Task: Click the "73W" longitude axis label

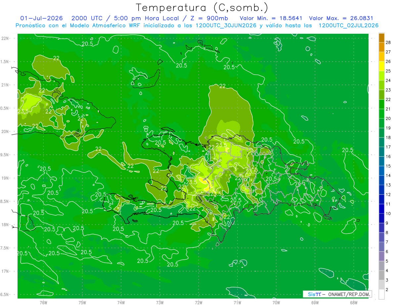Action: [x=160, y=303]
